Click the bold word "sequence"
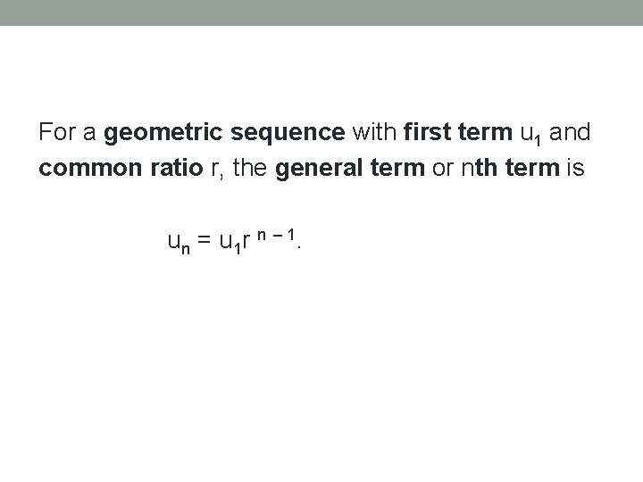 pos(288,134)
